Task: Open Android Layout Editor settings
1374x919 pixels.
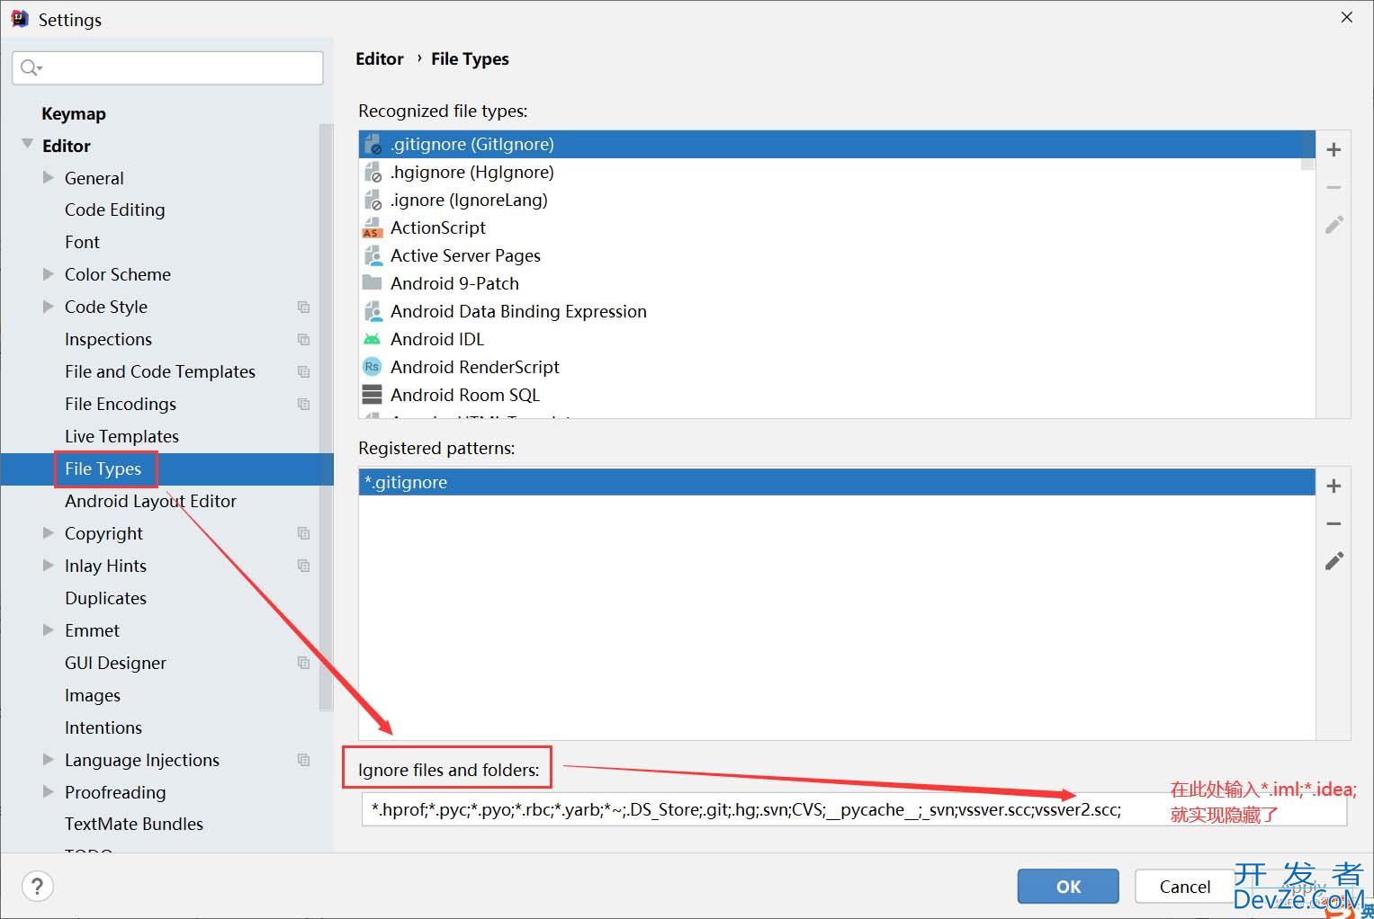Action: [x=150, y=501]
